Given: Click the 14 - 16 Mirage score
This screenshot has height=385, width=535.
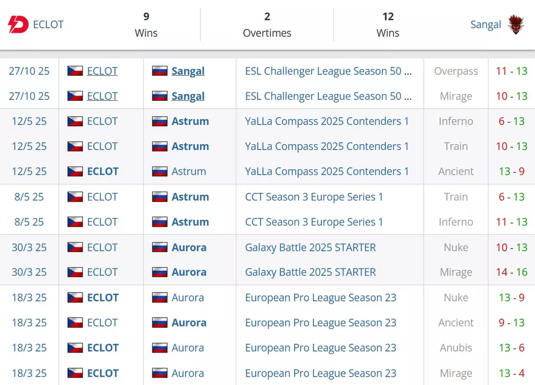Looking at the screenshot, I should coord(511,272).
